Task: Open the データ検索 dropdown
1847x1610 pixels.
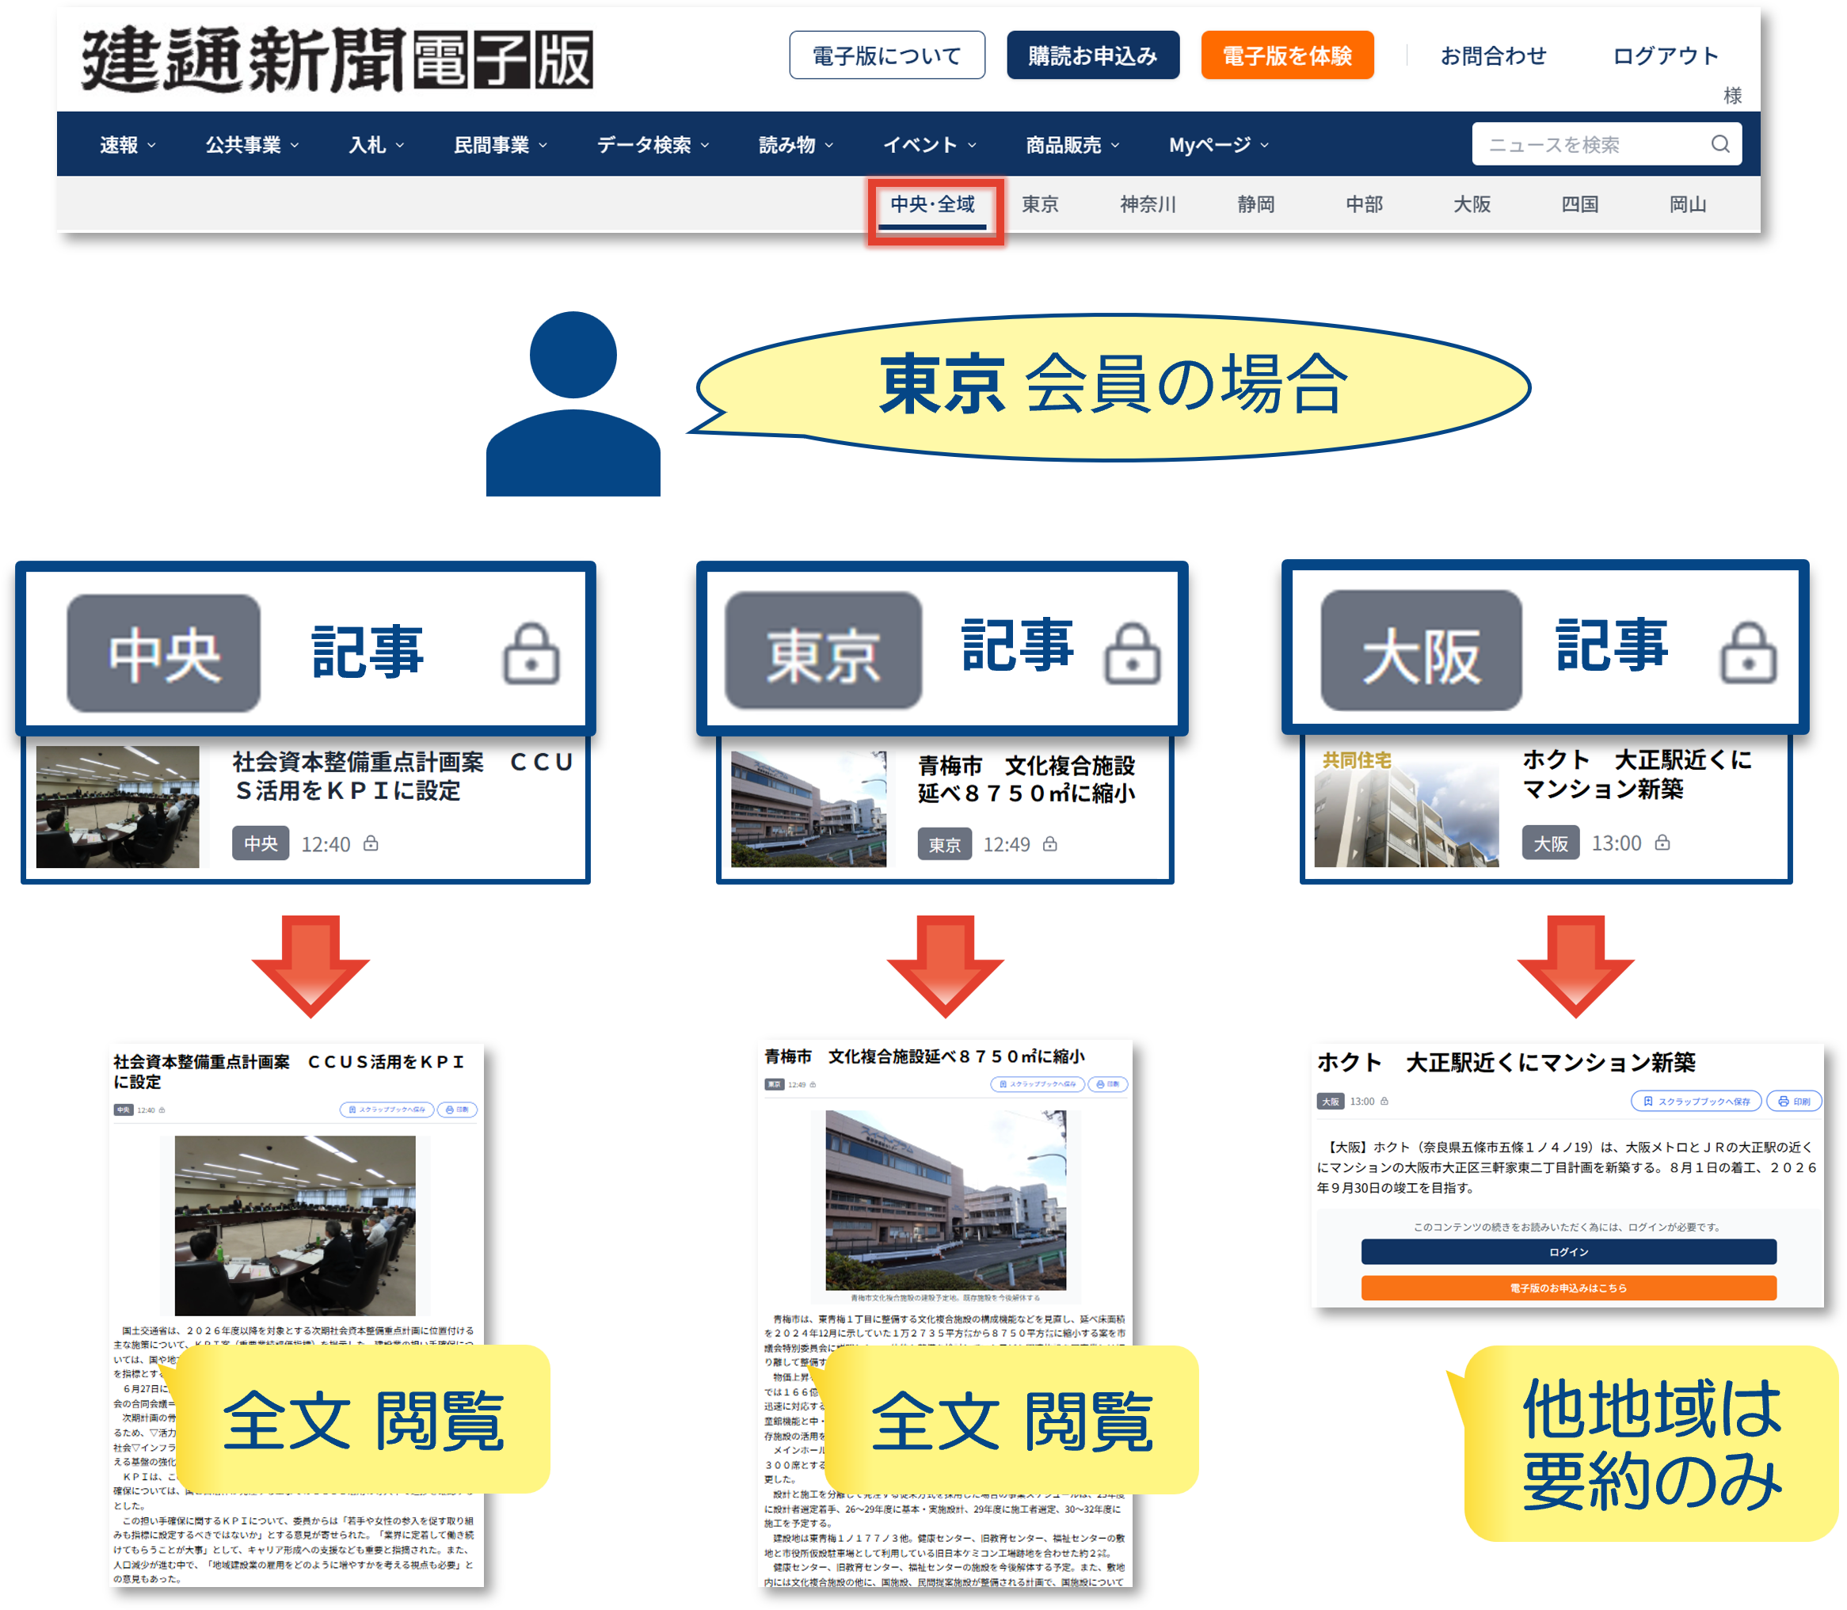Action: (x=653, y=145)
